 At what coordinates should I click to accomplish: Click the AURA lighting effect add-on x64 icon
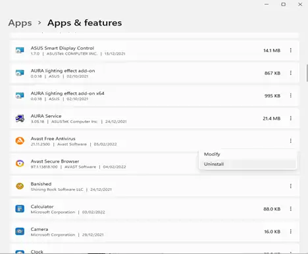[x=20, y=95]
